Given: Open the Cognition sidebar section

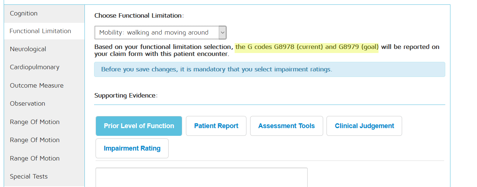Looking at the screenshot, I should 24,14.
